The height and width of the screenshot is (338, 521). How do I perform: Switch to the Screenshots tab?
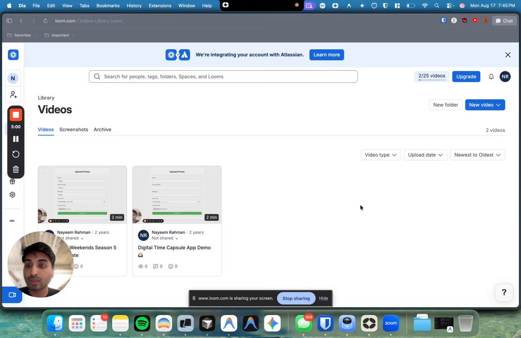(74, 130)
